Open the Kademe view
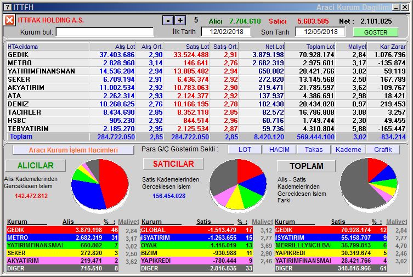This screenshot has height=277, width=413. pos(348,150)
